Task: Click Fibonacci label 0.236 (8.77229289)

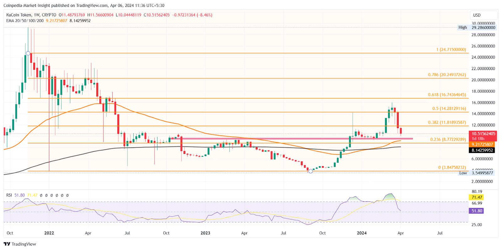Action: [x=448, y=139]
